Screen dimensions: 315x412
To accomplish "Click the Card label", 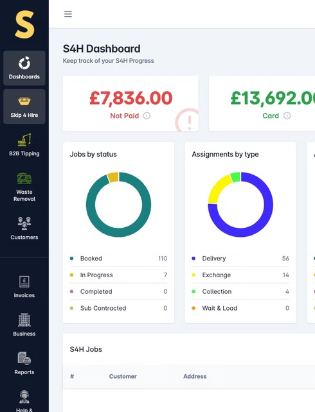I will 271,116.
